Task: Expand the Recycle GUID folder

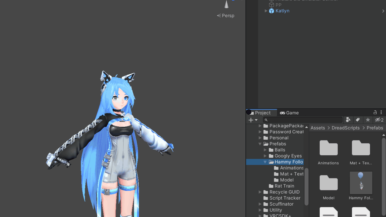Action: [x=260, y=192]
